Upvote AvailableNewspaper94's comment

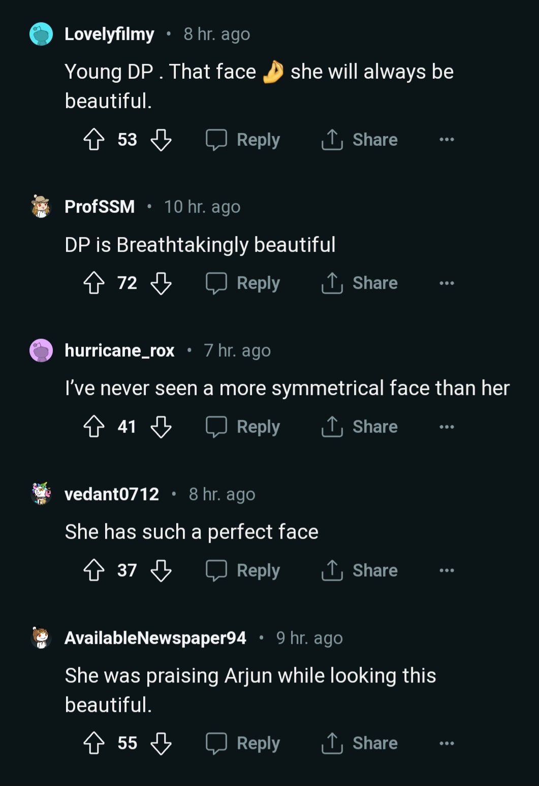click(94, 743)
